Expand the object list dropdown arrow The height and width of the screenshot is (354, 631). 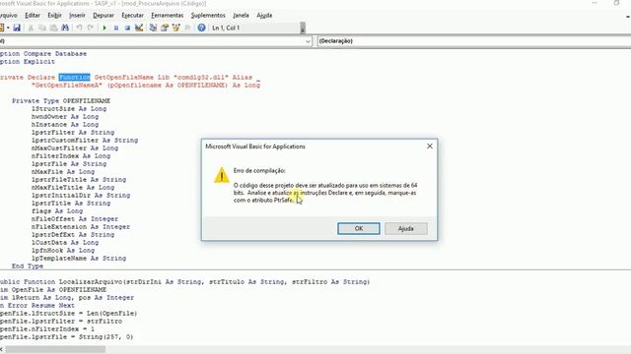(x=308, y=41)
